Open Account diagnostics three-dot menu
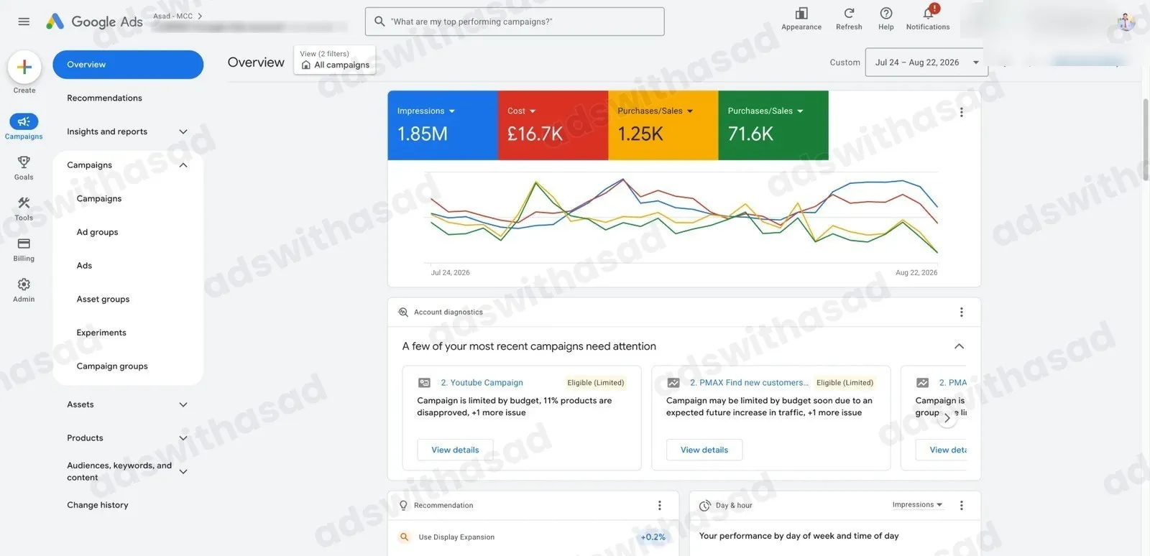 pyautogui.click(x=962, y=312)
